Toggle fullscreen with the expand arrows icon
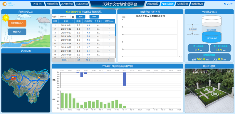235x114 pixels. click(x=228, y=4)
